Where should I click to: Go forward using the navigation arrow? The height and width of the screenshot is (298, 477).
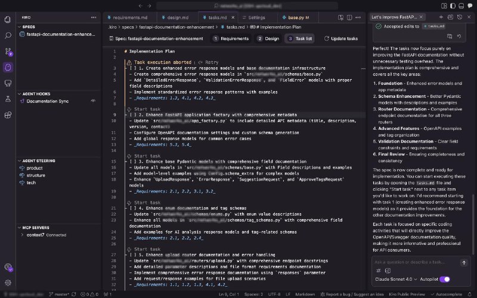150,6
